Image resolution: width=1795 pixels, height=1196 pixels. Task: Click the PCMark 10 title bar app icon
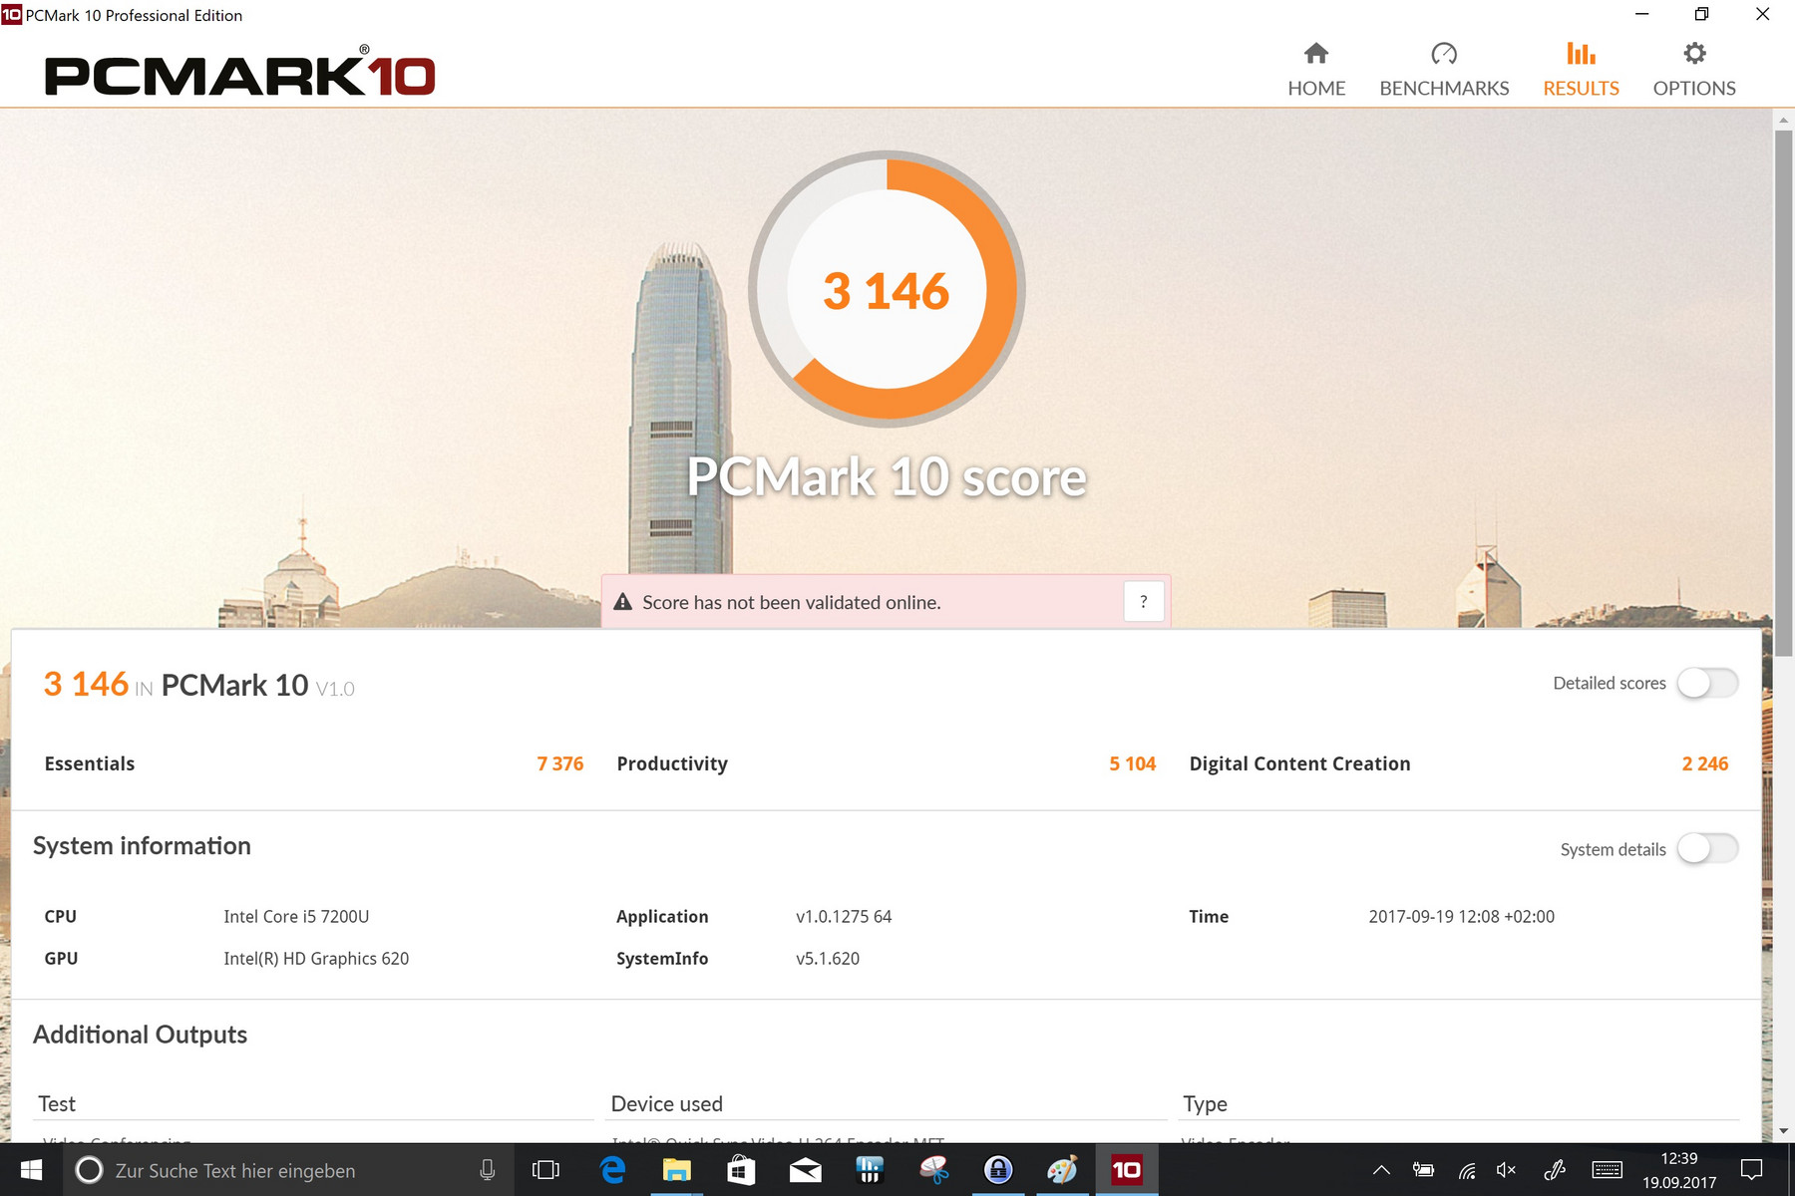tap(11, 14)
